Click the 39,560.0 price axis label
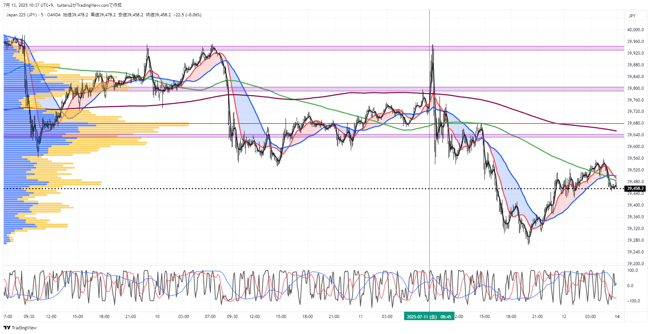 (635, 158)
